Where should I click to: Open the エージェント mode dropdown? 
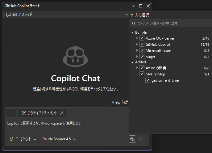[23, 139]
